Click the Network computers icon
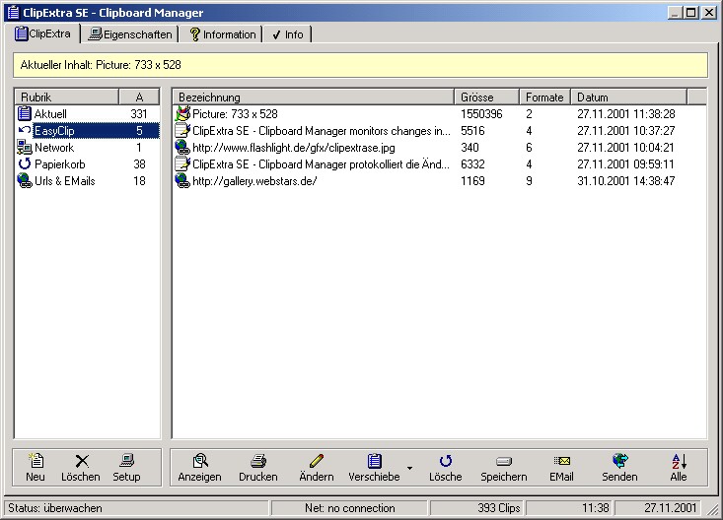The height and width of the screenshot is (520, 723). click(25, 148)
